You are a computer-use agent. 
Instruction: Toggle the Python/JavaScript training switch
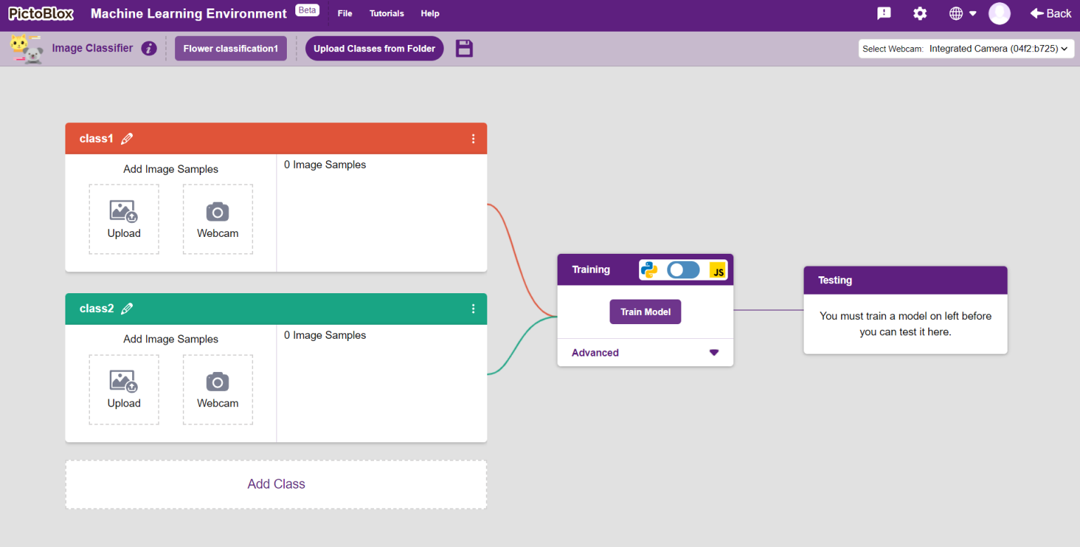point(683,270)
